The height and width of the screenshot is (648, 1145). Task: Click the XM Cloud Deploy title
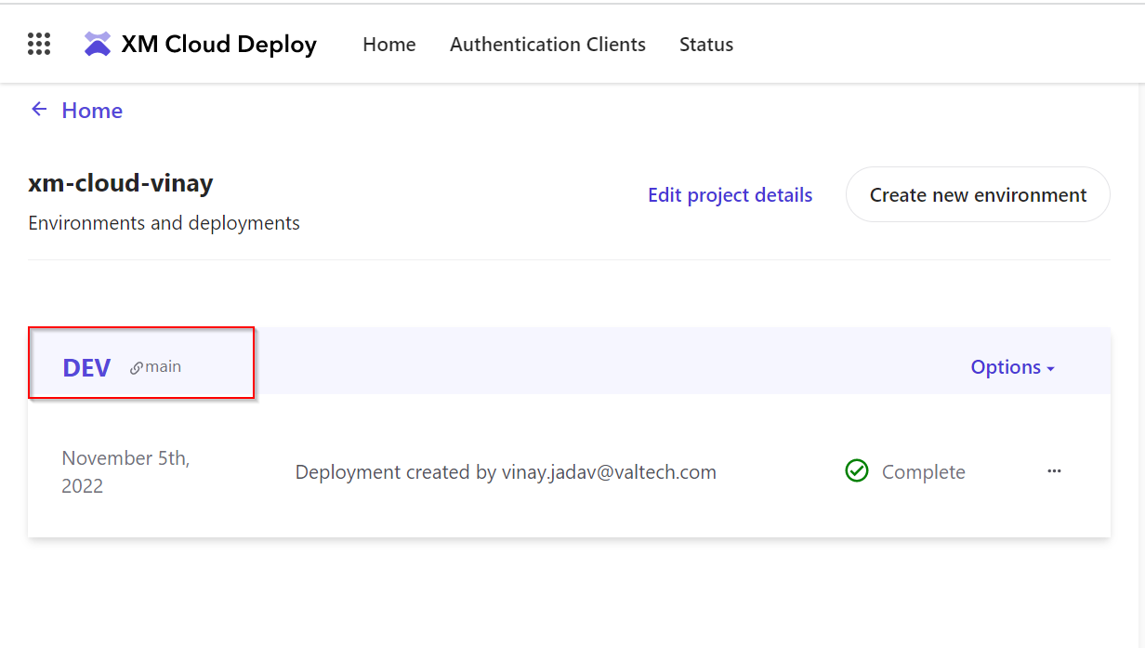click(219, 45)
